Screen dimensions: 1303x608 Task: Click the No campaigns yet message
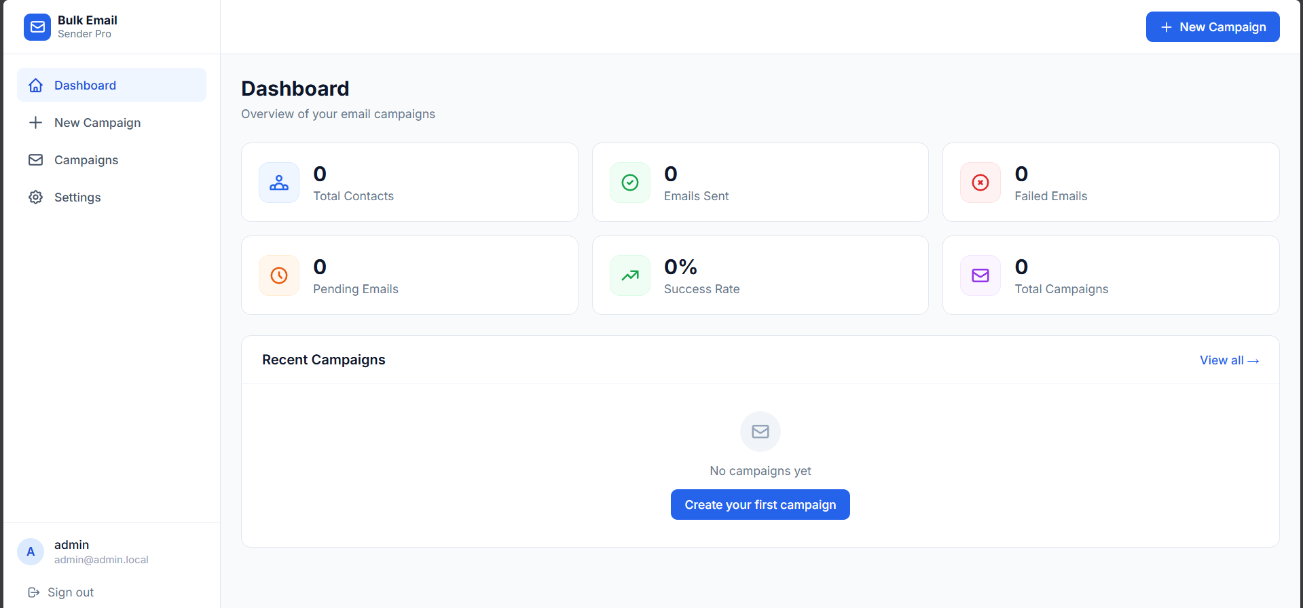click(x=760, y=471)
